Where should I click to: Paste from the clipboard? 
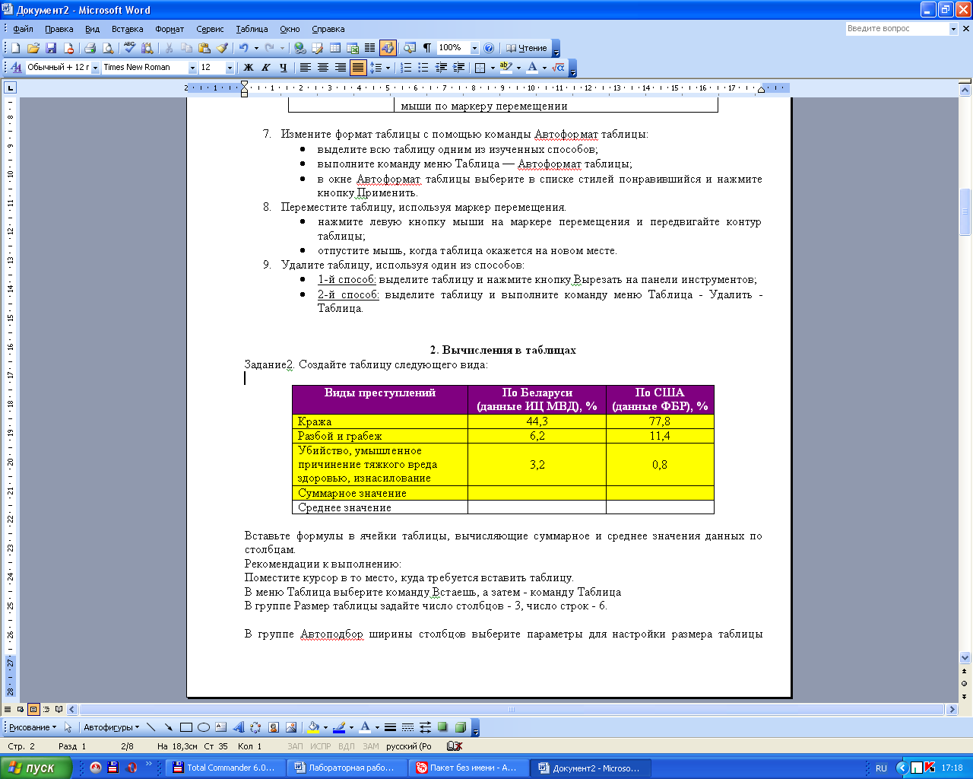point(204,48)
